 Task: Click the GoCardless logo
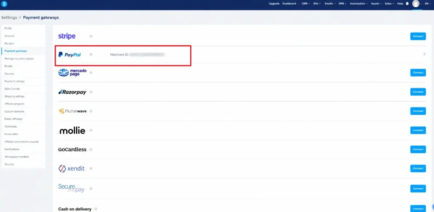(x=72, y=149)
